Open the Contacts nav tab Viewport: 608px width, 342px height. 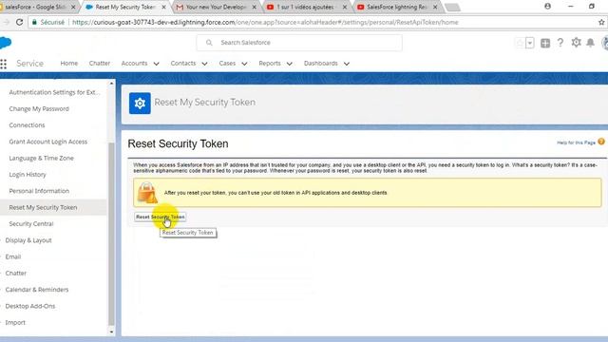point(183,64)
